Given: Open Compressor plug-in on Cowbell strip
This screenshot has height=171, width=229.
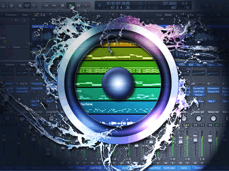Looking at the screenshot, I should point(213,89).
